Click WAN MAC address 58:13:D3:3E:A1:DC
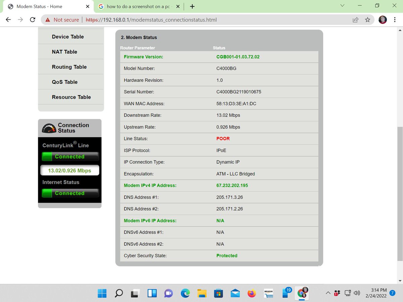The height and width of the screenshot is (302, 403). [x=236, y=104]
